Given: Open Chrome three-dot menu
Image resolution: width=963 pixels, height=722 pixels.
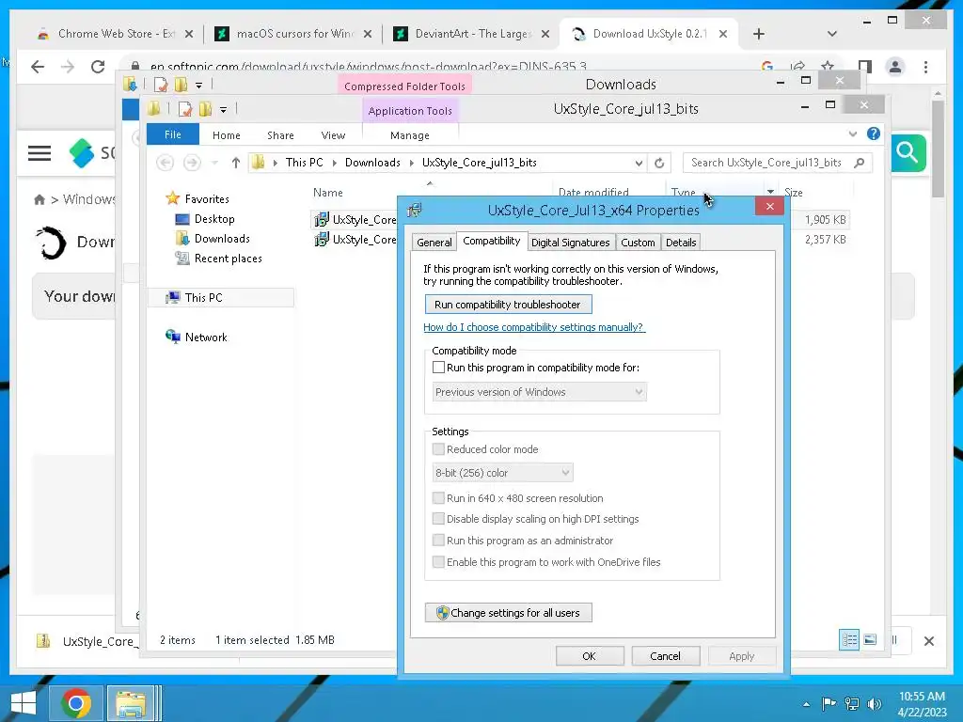Looking at the screenshot, I should tap(925, 67).
